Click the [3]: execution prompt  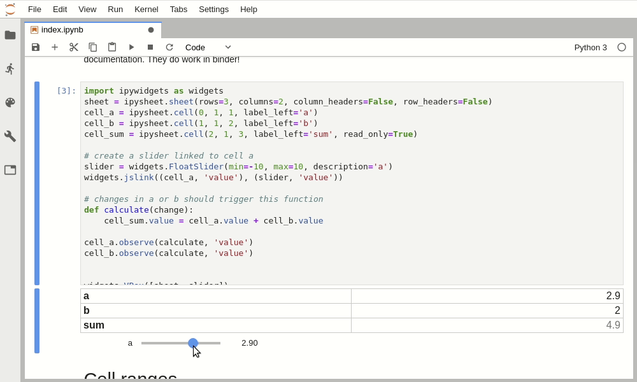pos(66,91)
